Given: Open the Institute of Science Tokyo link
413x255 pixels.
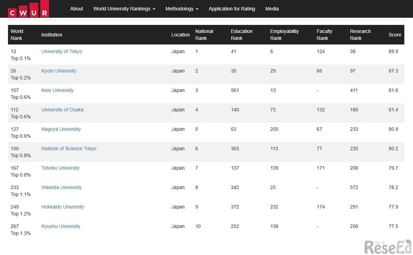Looking at the screenshot, I should (68, 149).
